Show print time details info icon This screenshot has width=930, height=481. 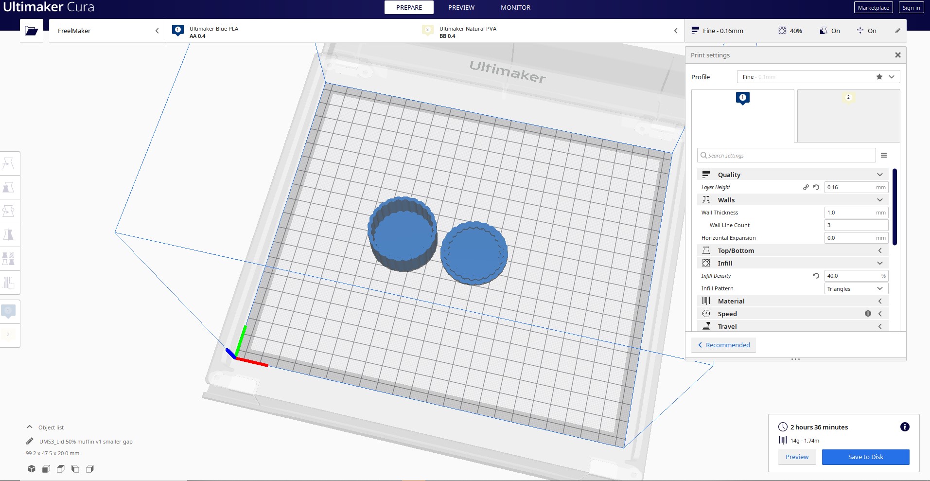tap(905, 427)
